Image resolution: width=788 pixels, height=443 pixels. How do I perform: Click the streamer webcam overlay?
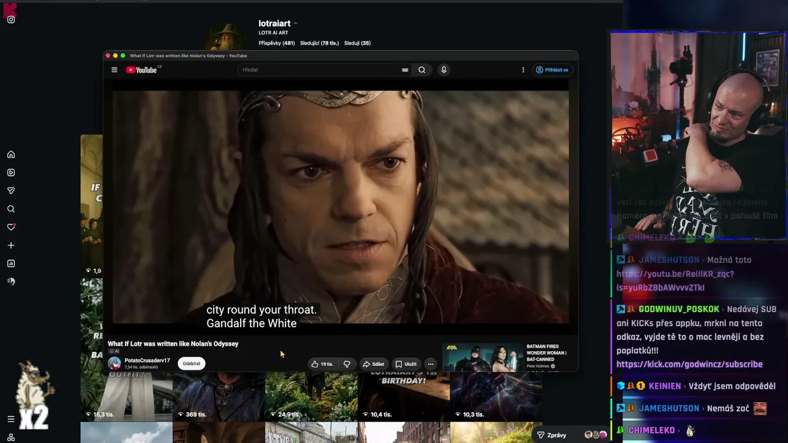point(698,135)
